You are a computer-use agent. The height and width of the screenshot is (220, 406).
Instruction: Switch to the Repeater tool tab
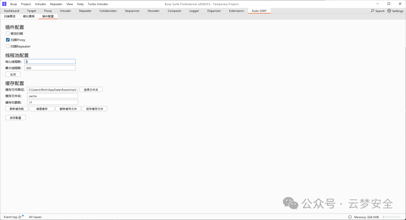[85, 11]
